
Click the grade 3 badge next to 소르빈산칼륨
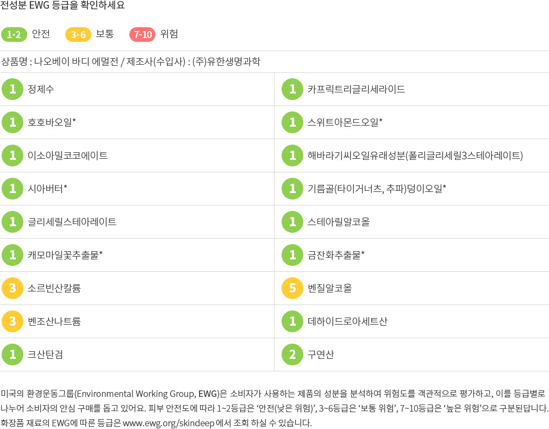tap(13, 288)
